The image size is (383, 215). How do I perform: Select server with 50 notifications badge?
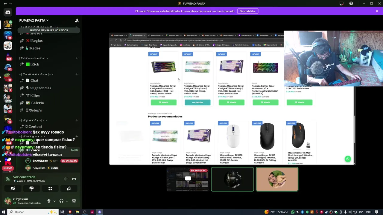8,67
